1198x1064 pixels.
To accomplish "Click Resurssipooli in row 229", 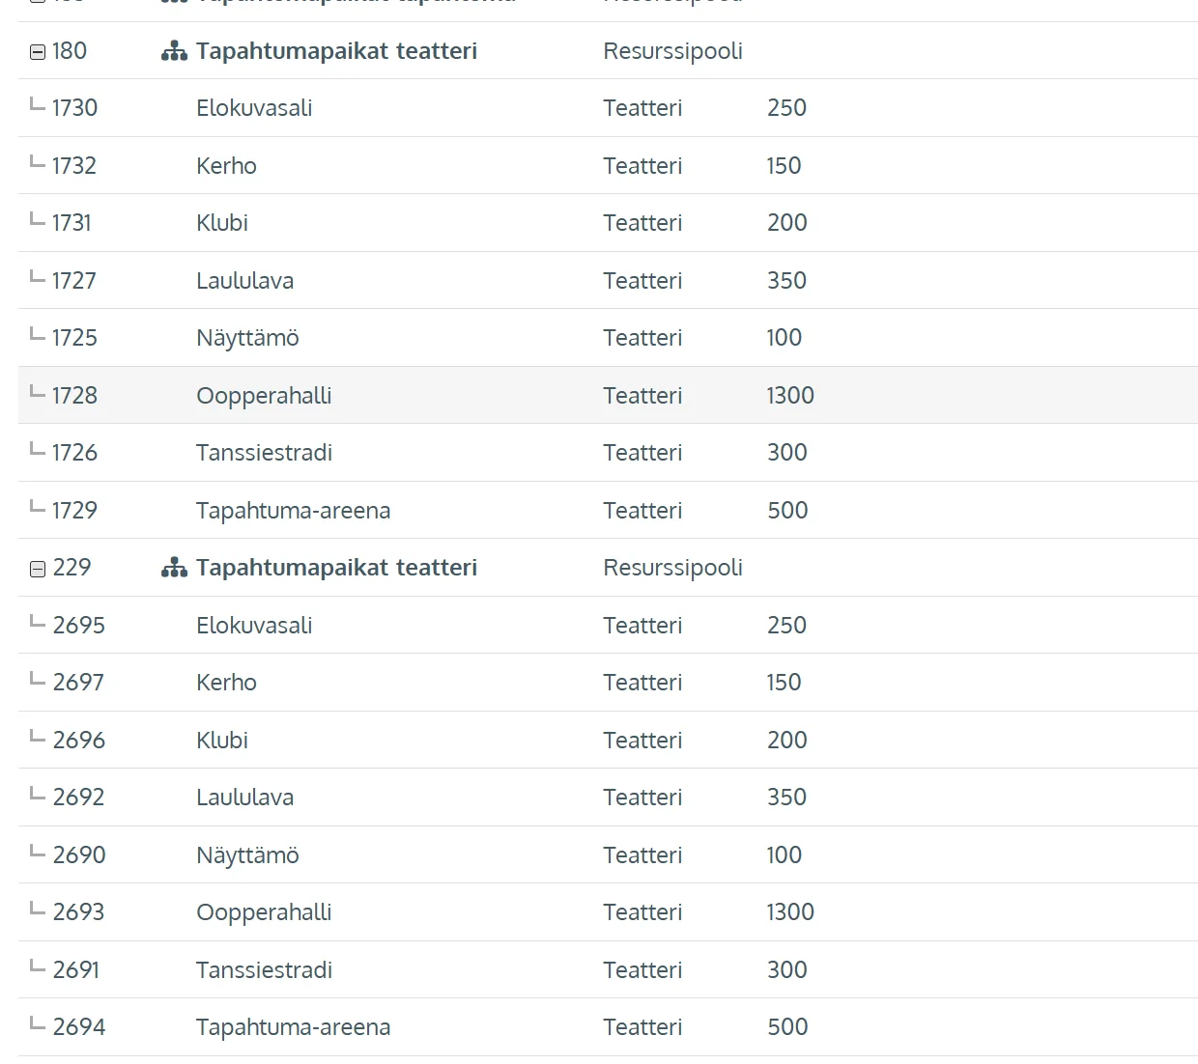I will [x=672, y=568].
